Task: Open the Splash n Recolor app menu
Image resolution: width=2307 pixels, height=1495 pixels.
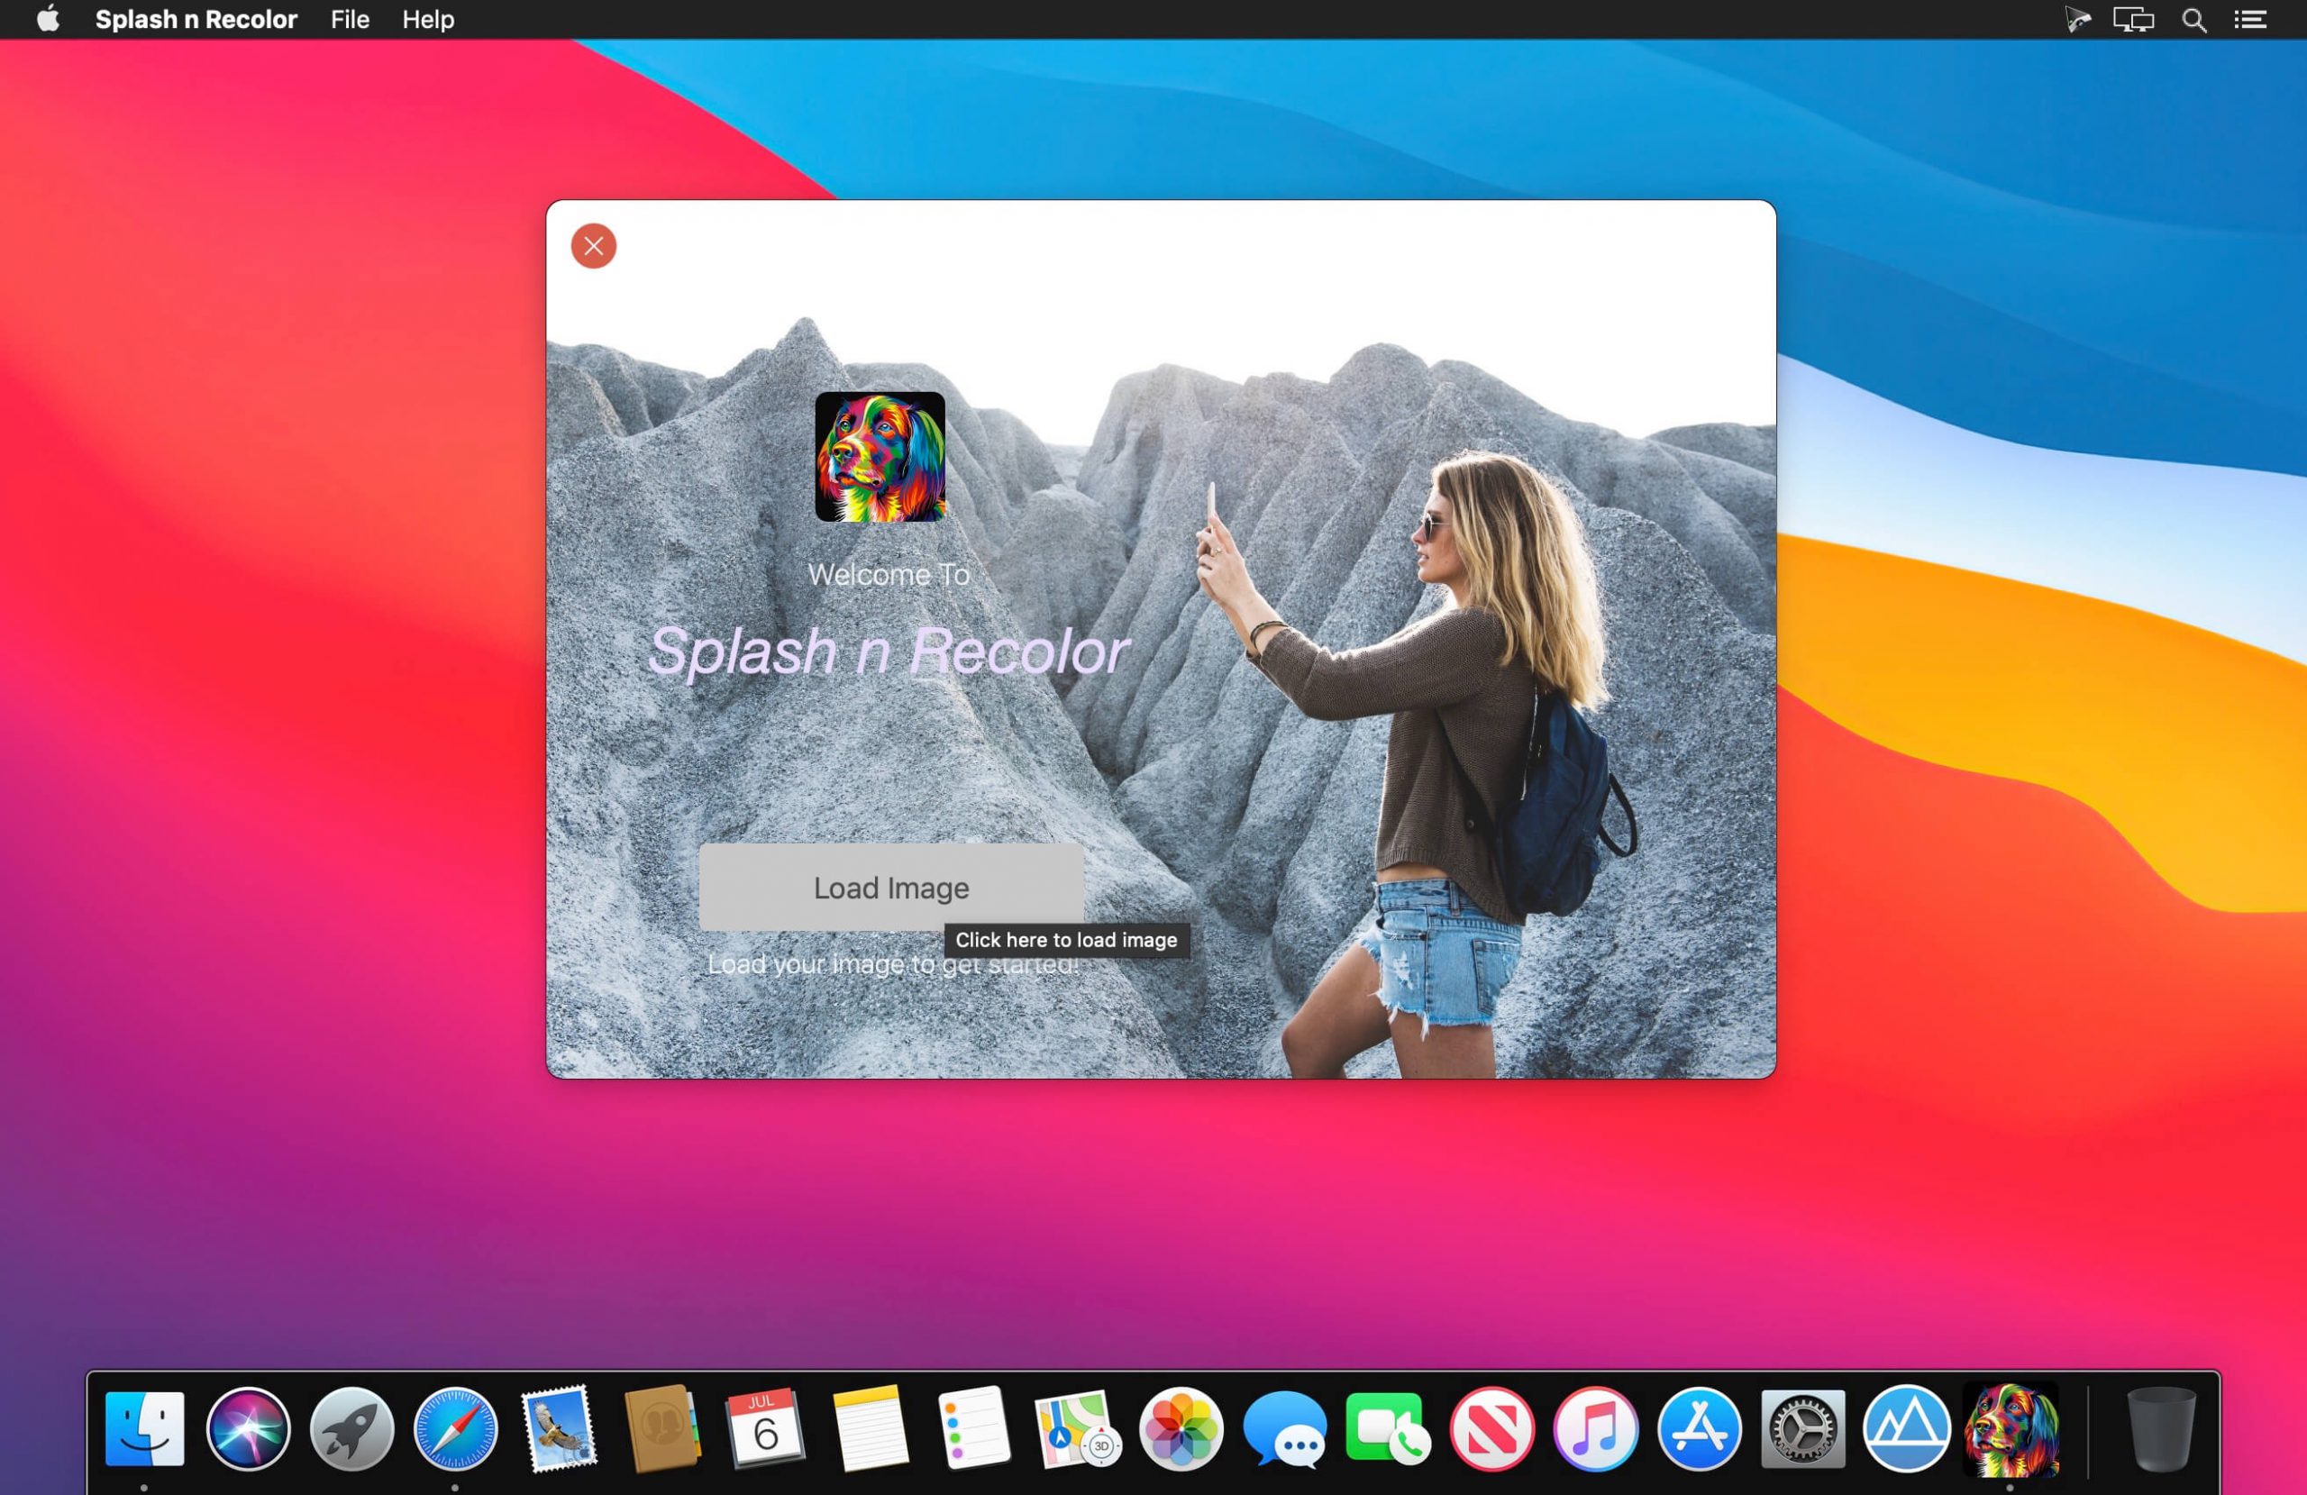Action: pyautogui.click(x=196, y=20)
